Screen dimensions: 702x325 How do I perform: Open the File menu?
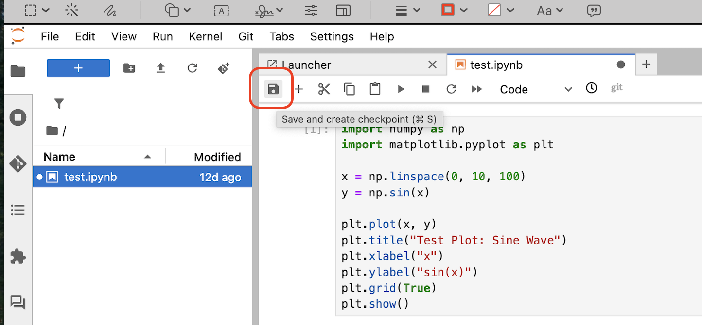[x=50, y=36]
